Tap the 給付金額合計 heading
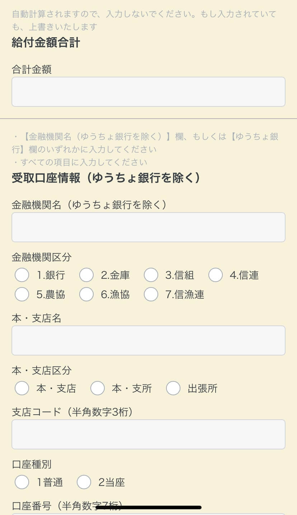Viewport: 297px width, 515px height. [x=46, y=43]
